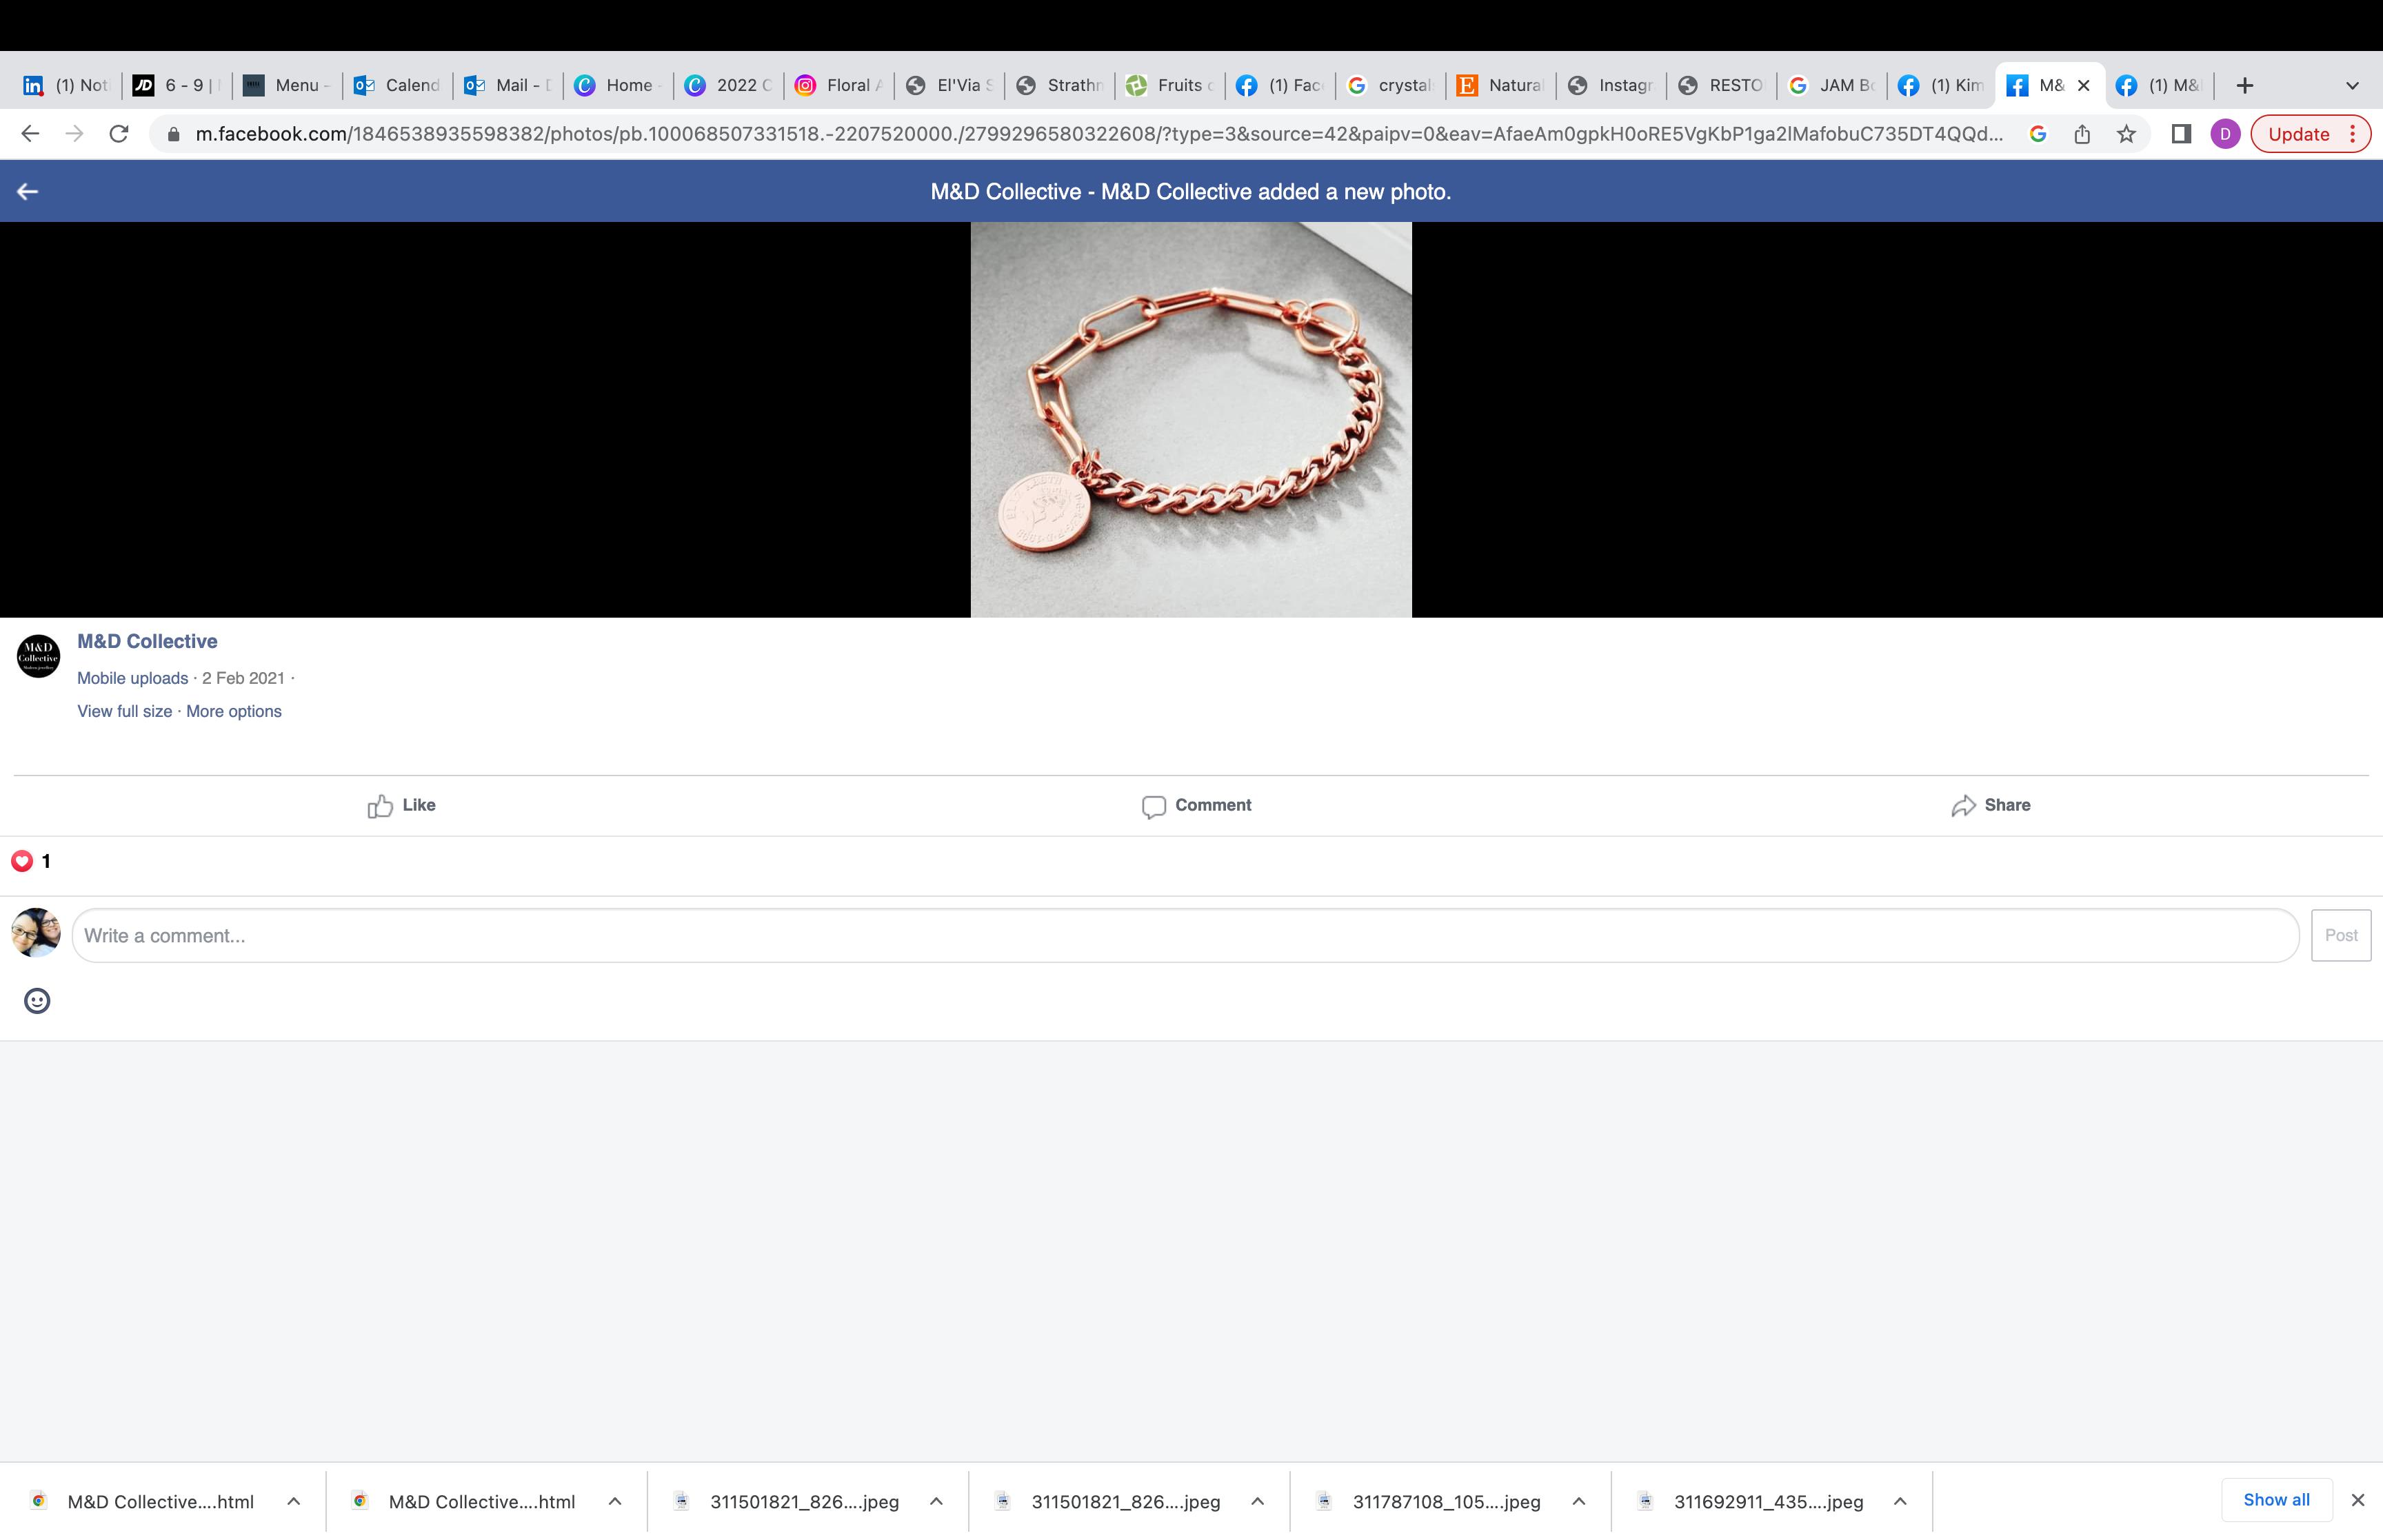Click the red heart reaction icon

pyautogui.click(x=22, y=861)
